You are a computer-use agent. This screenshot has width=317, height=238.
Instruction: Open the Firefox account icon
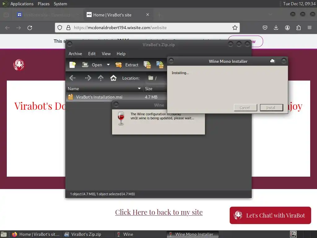click(287, 28)
